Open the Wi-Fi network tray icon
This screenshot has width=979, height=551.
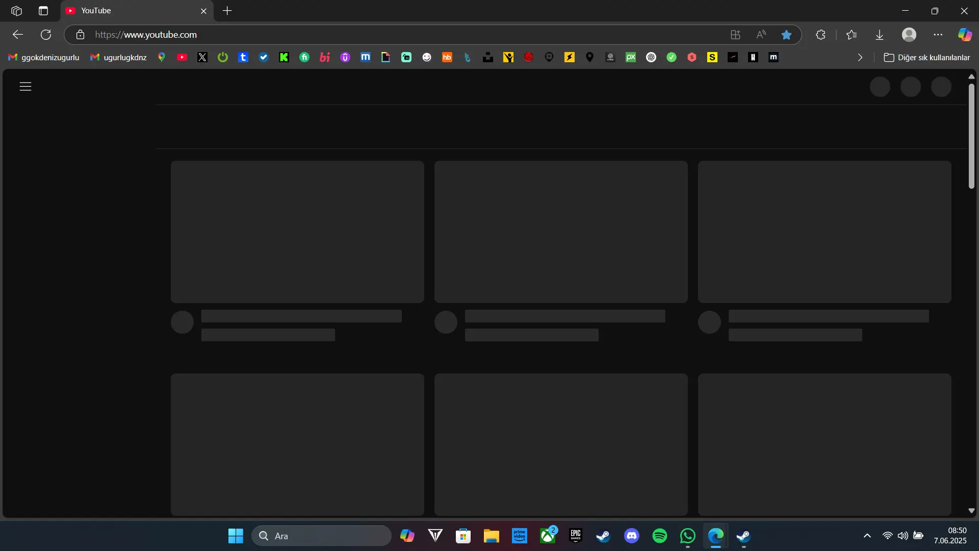point(888,536)
